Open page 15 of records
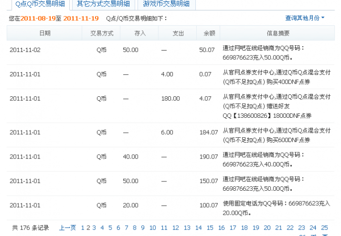The height and width of the screenshot is (236, 341). click(x=210, y=228)
